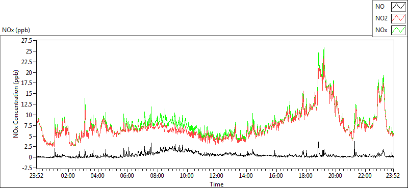Image resolution: width=408 pixels, height=188 pixels.
Task: Click the NOx green plot legend icon
Action: pyautogui.click(x=398, y=30)
